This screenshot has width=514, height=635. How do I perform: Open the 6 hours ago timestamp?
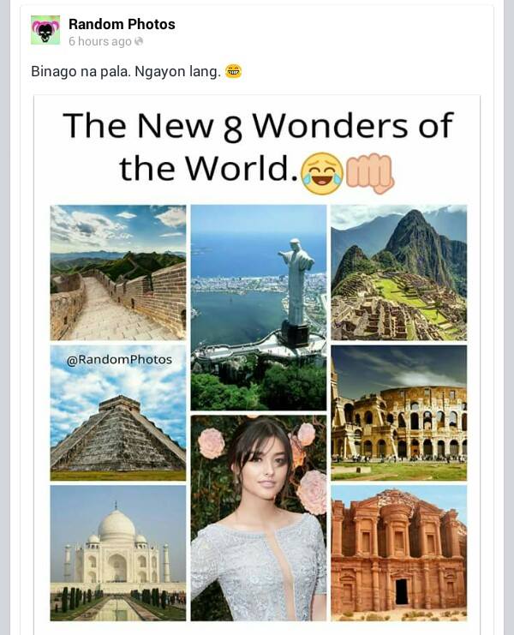click(x=100, y=41)
